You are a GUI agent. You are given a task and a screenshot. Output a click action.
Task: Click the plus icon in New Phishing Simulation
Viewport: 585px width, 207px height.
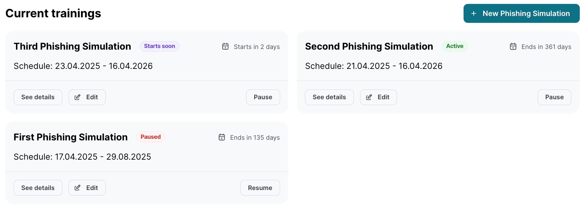pyautogui.click(x=474, y=13)
